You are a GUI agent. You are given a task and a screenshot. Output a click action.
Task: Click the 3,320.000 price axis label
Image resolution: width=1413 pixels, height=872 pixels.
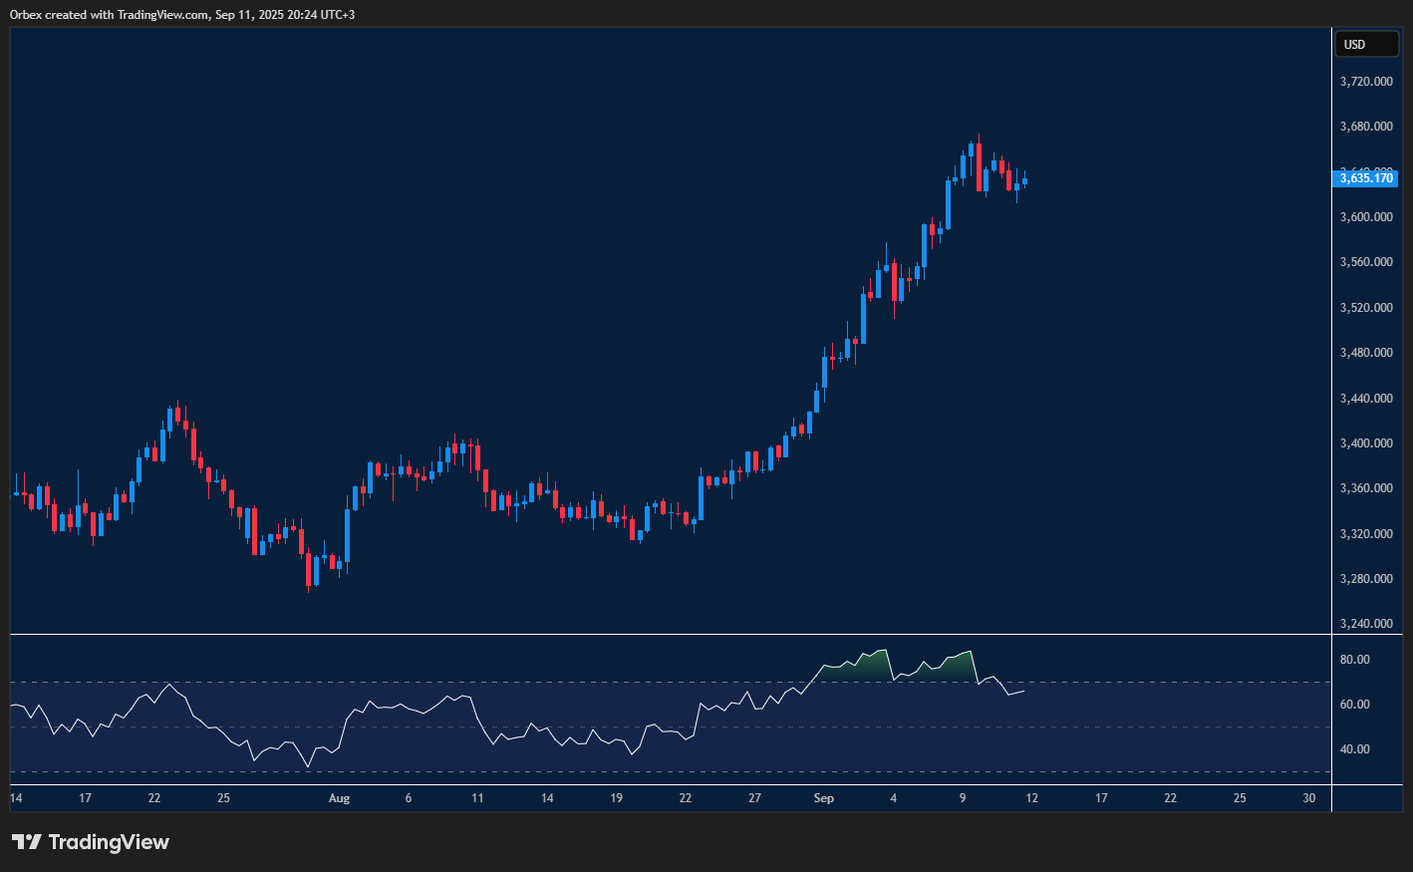click(x=1366, y=534)
